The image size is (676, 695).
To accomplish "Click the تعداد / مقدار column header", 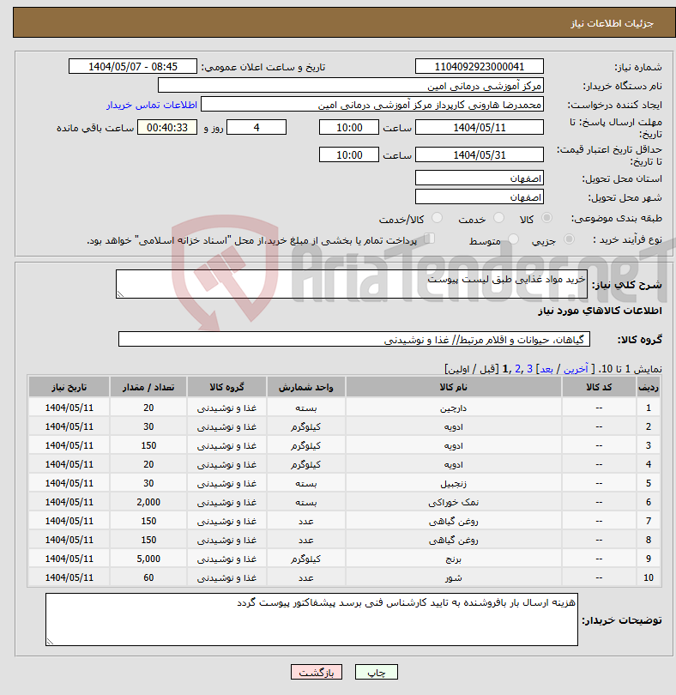I will click(148, 387).
